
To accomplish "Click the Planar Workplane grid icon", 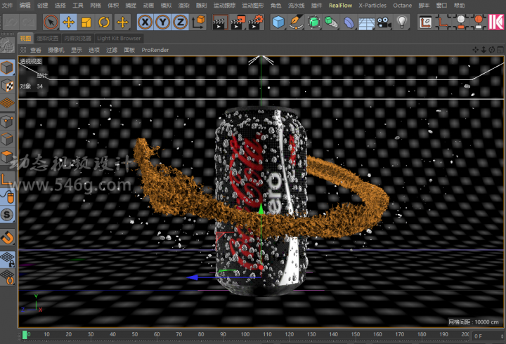I will pos(7,277).
